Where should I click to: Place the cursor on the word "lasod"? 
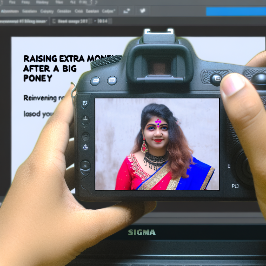32,114
